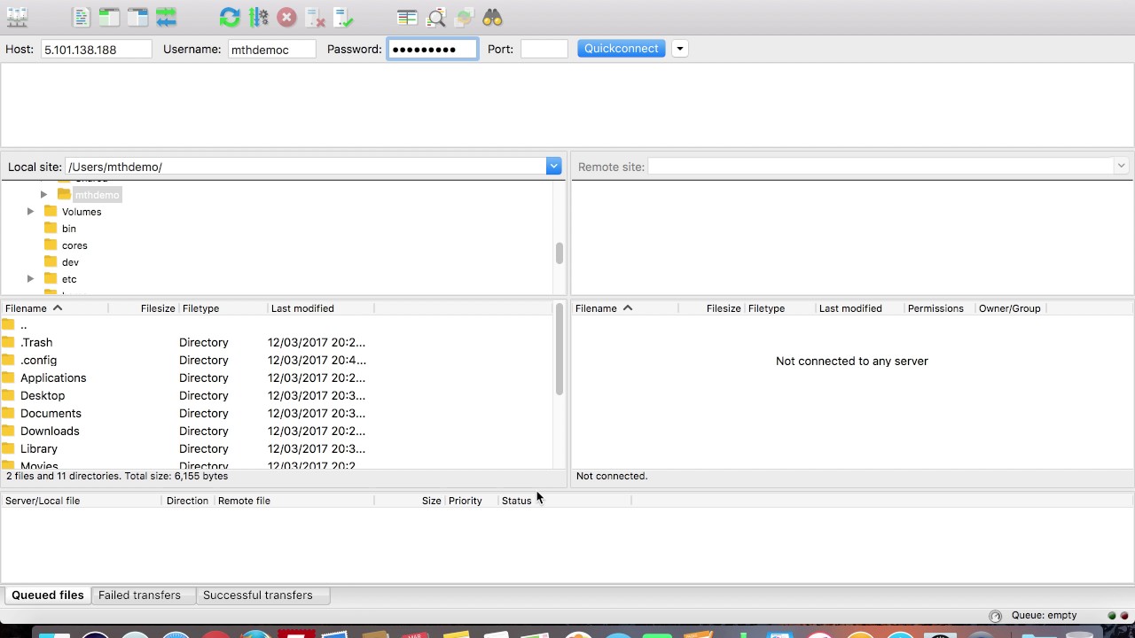Click the folder icon beside Documents
The height and width of the screenshot is (638, 1135).
point(8,413)
